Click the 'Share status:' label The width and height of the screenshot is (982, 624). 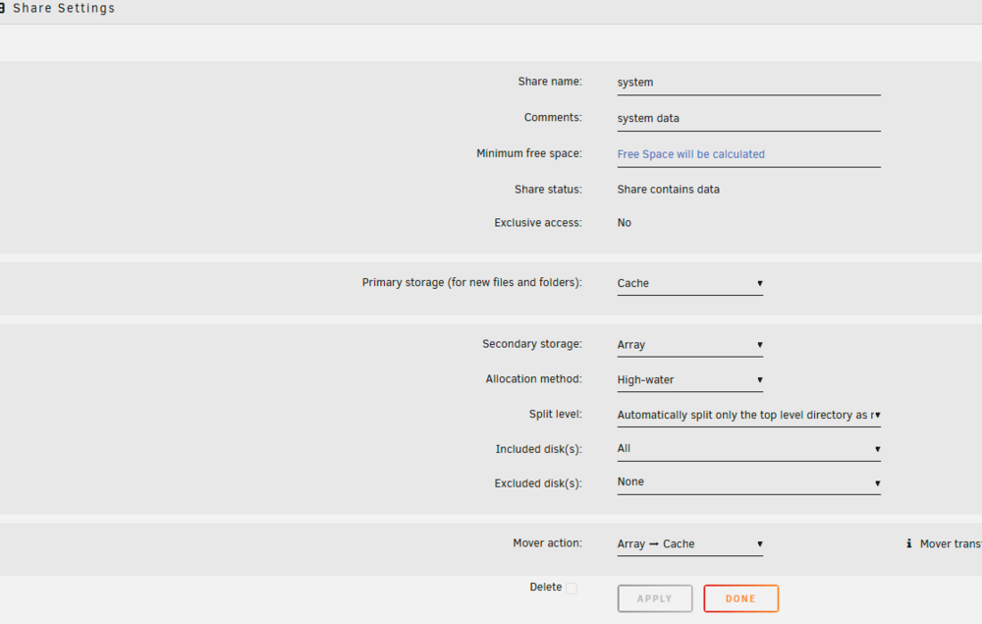(x=548, y=190)
